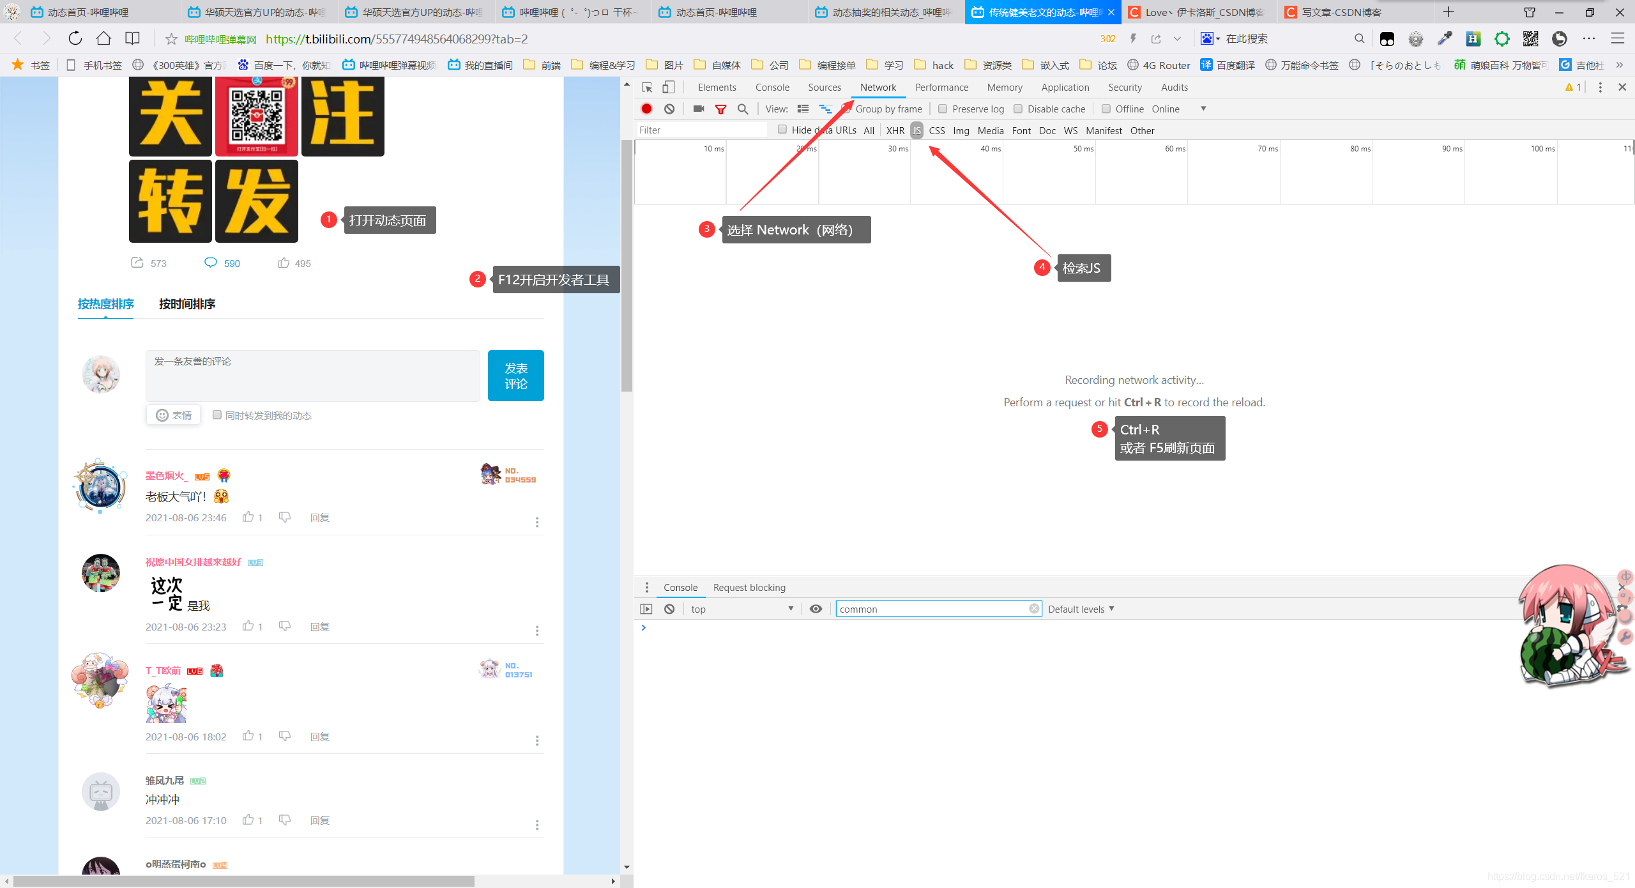Screen dimensions: 1635x888
Task: Enable Disable cache checkbox
Action: (x=1018, y=109)
